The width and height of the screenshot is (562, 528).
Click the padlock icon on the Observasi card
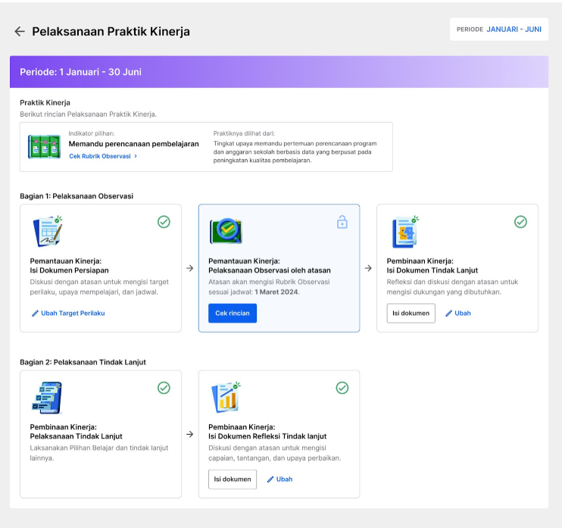pyautogui.click(x=342, y=222)
